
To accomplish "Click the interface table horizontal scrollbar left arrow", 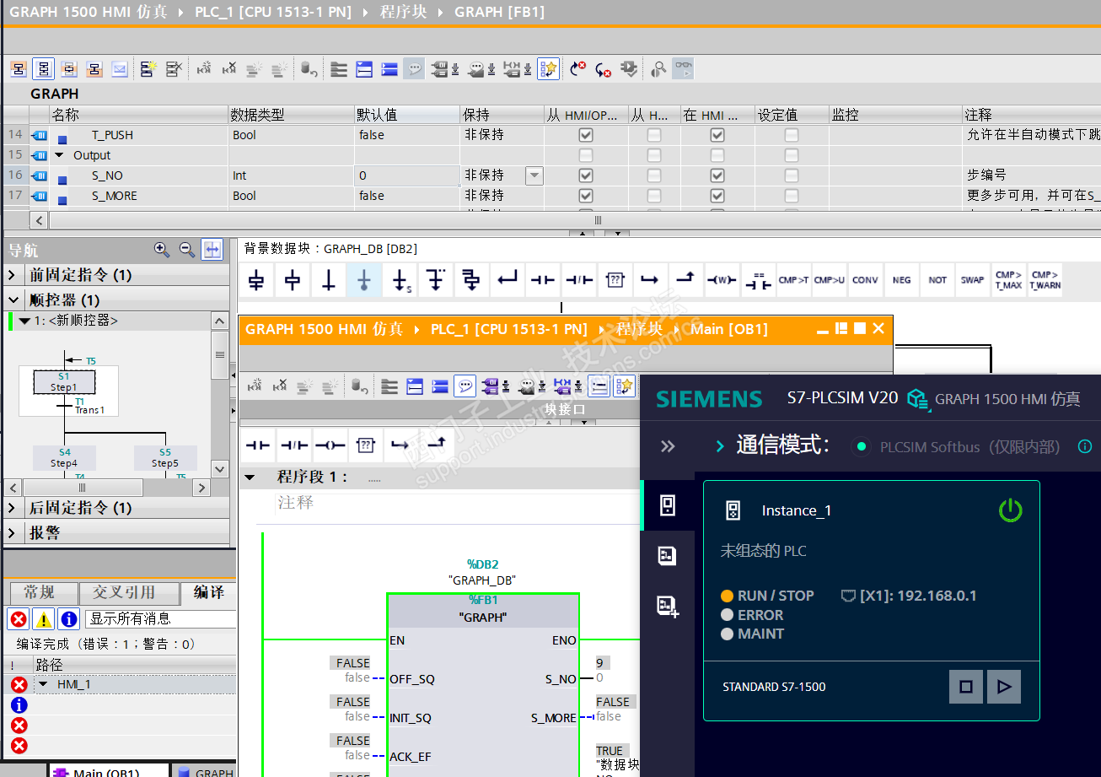I will (x=39, y=220).
